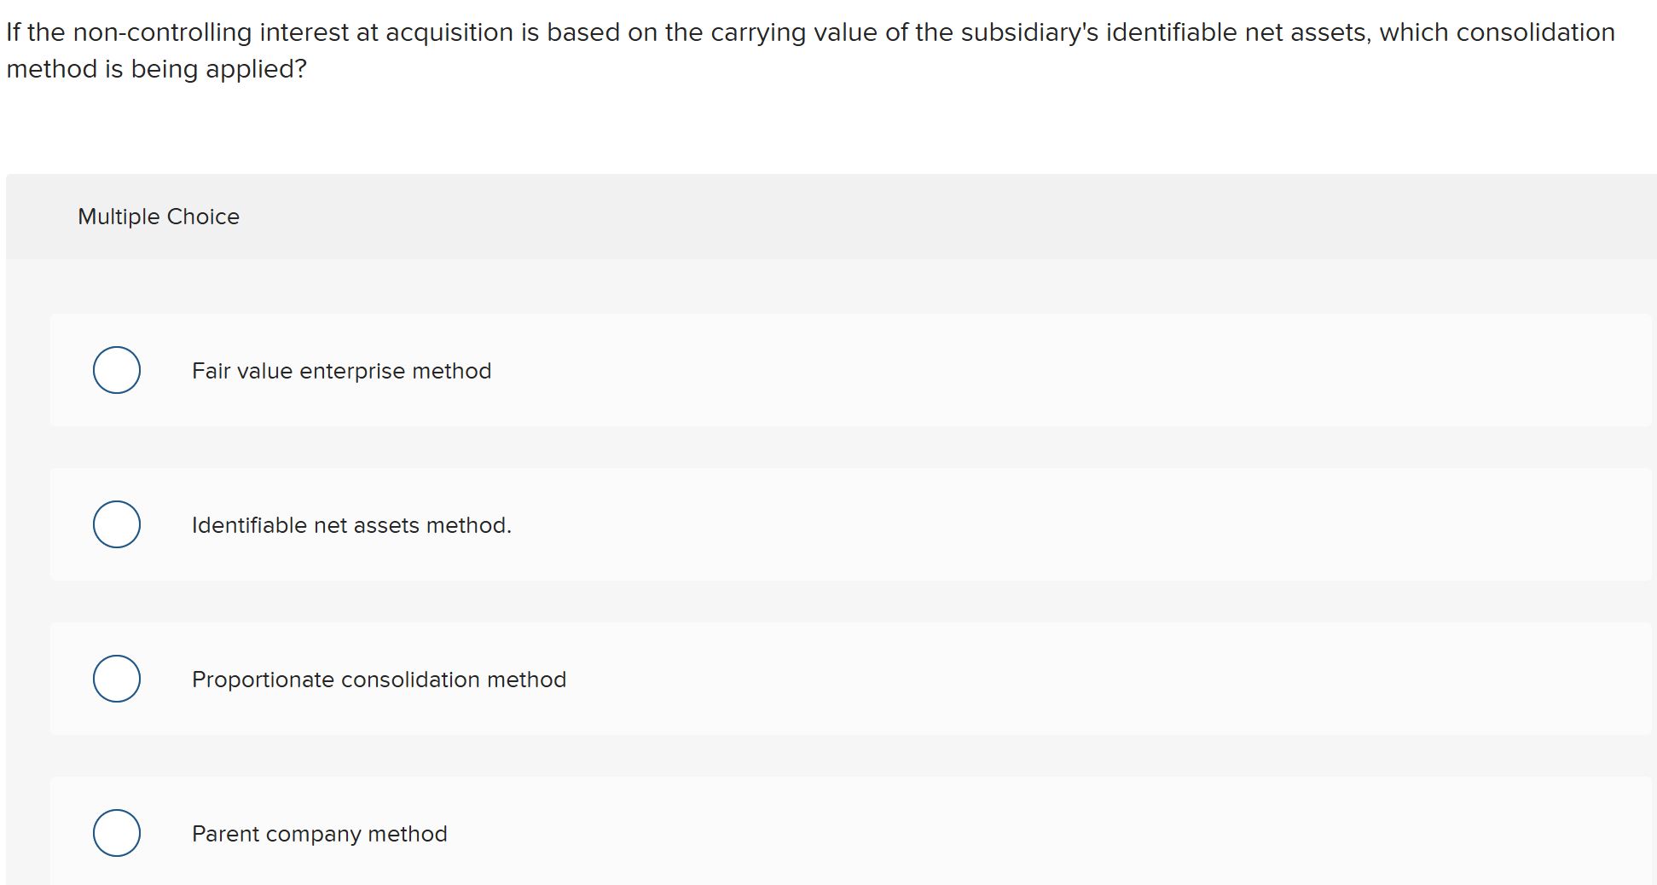Click the Multiple Choice header label
This screenshot has height=885, width=1657.
tap(159, 217)
